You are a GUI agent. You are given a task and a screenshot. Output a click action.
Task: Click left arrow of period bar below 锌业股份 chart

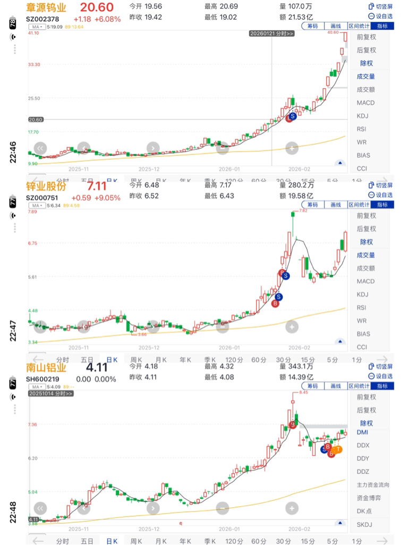[38, 359]
